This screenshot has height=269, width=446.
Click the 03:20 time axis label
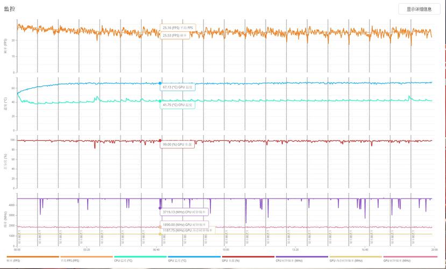point(87,250)
